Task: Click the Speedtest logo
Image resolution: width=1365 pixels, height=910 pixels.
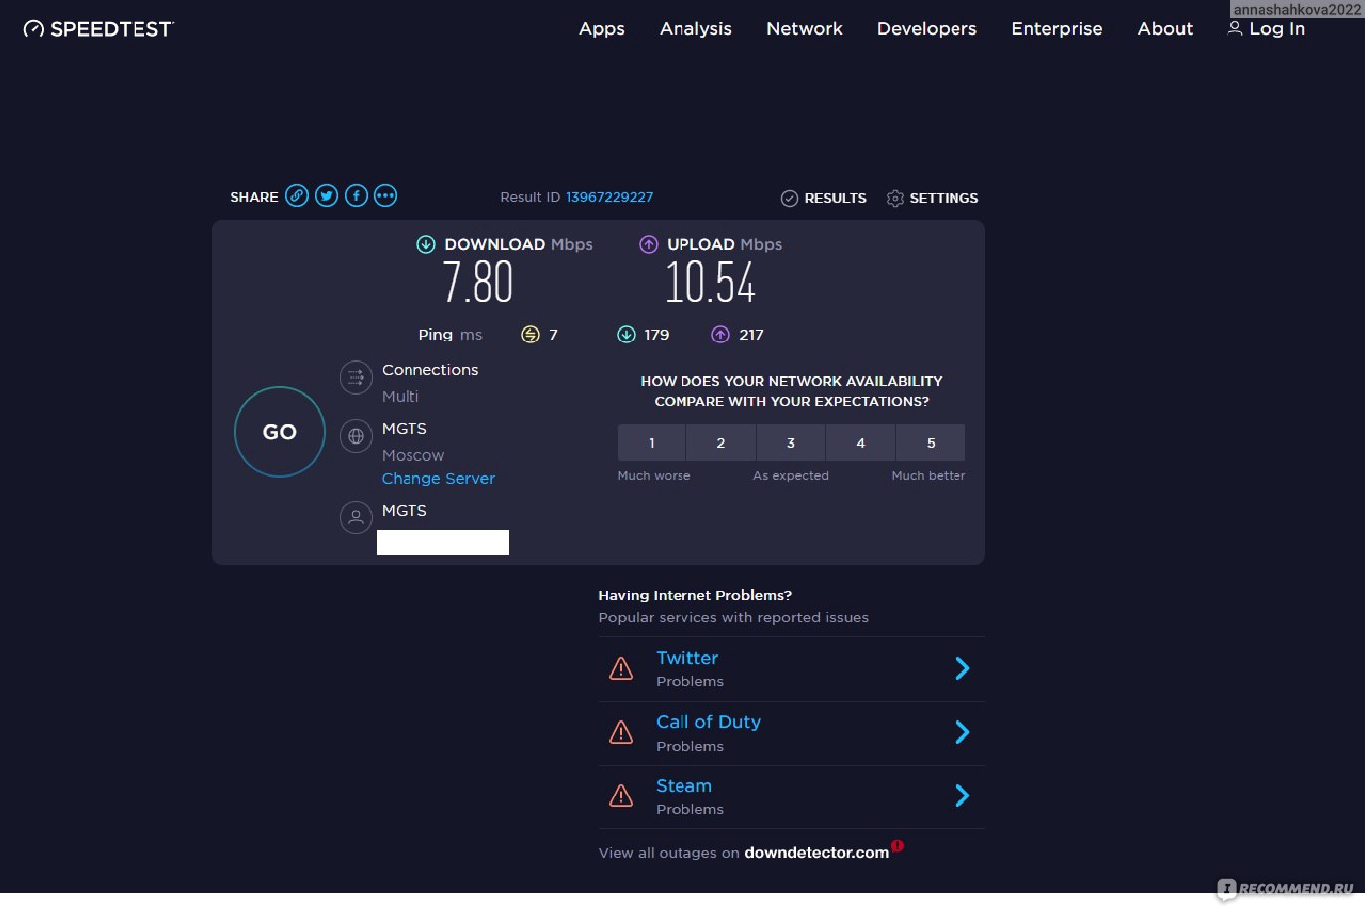Action: (x=98, y=29)
